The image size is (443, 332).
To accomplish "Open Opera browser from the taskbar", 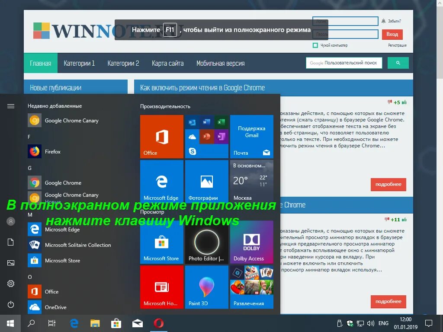I will (x=158, y=323).
